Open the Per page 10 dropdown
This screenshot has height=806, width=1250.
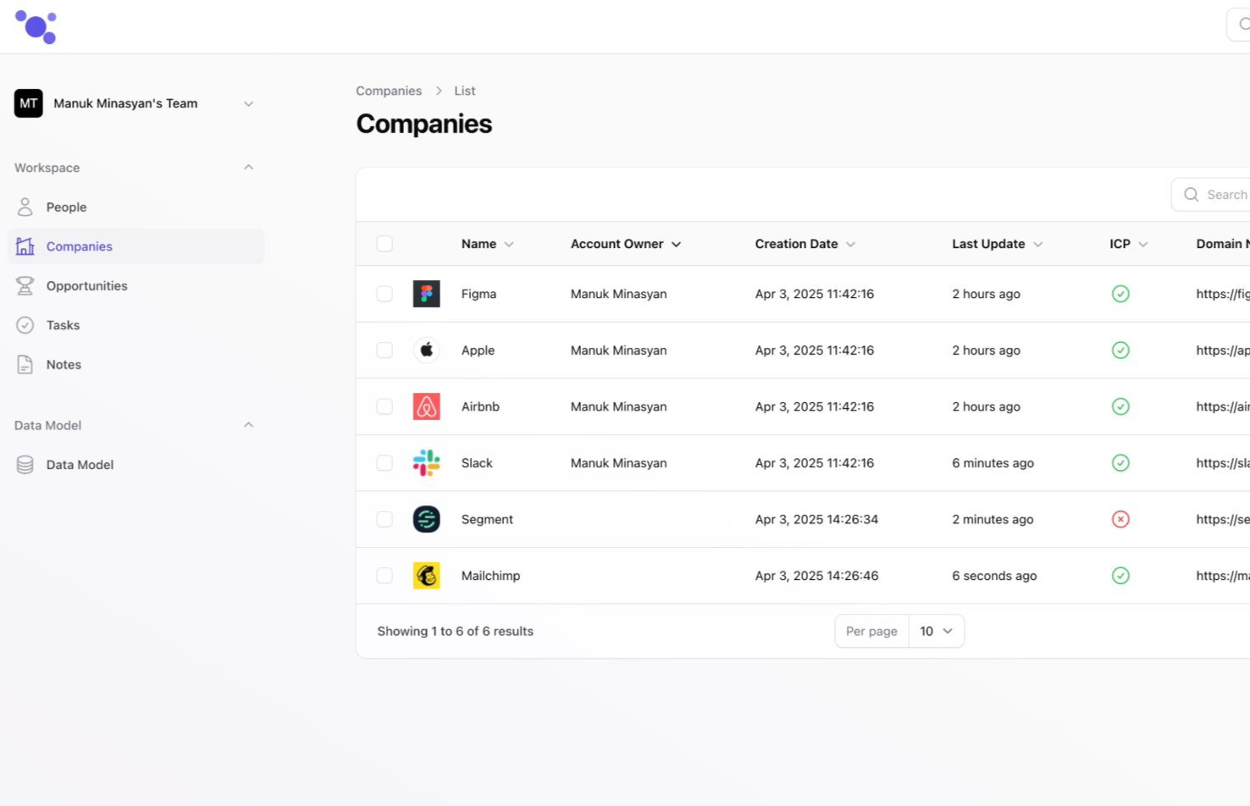(x=936, y=631)
